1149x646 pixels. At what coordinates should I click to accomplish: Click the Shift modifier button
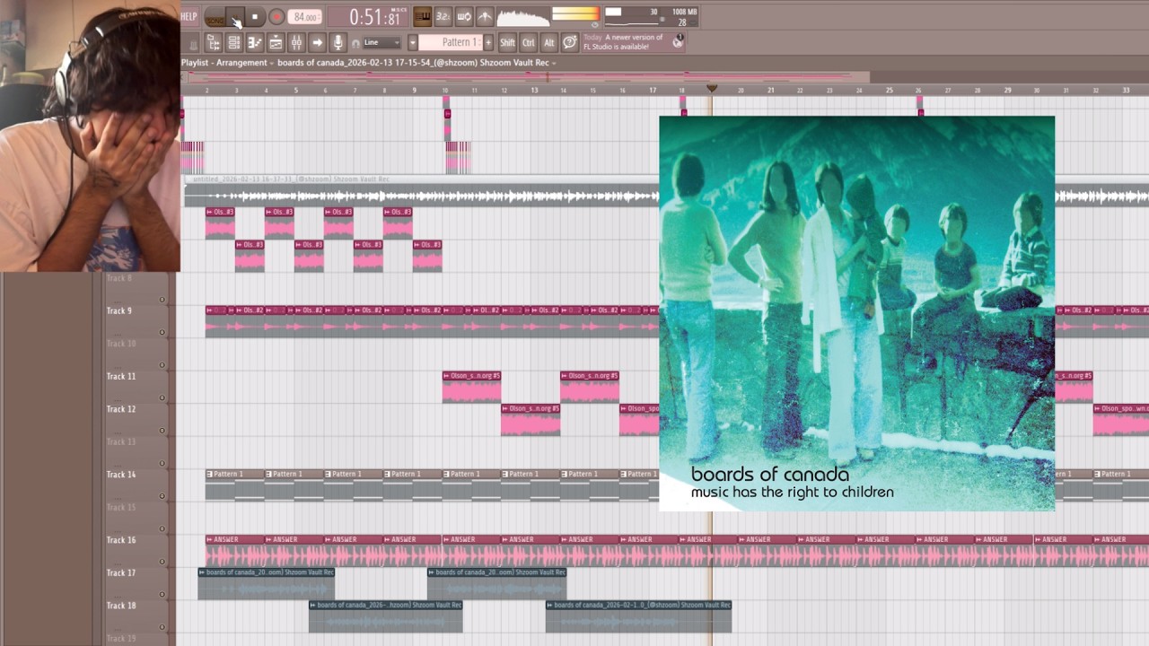coord(507,42)
